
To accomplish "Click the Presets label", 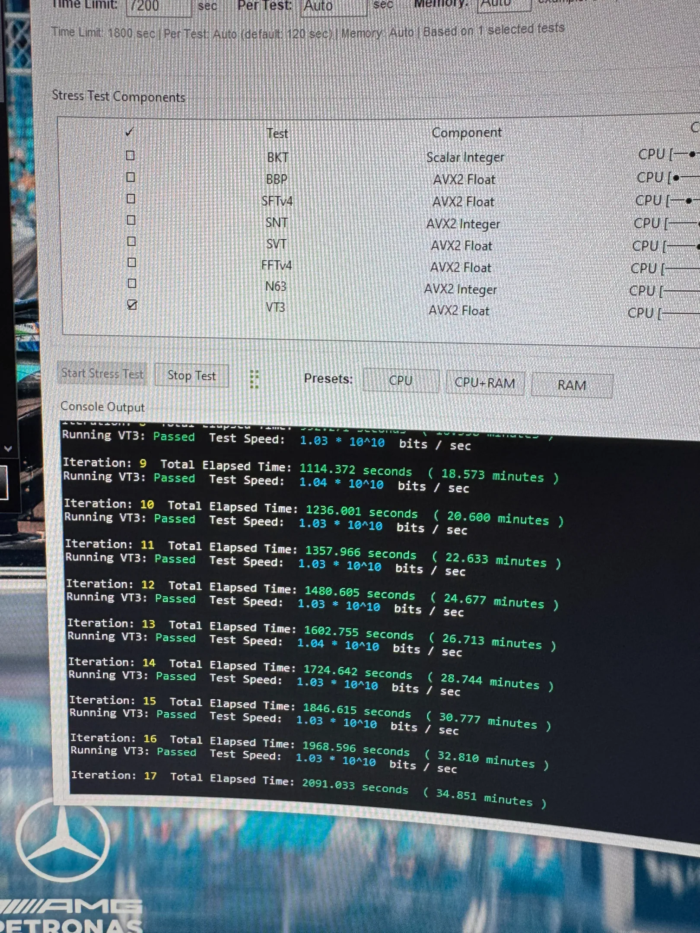I will click(328, 379).
